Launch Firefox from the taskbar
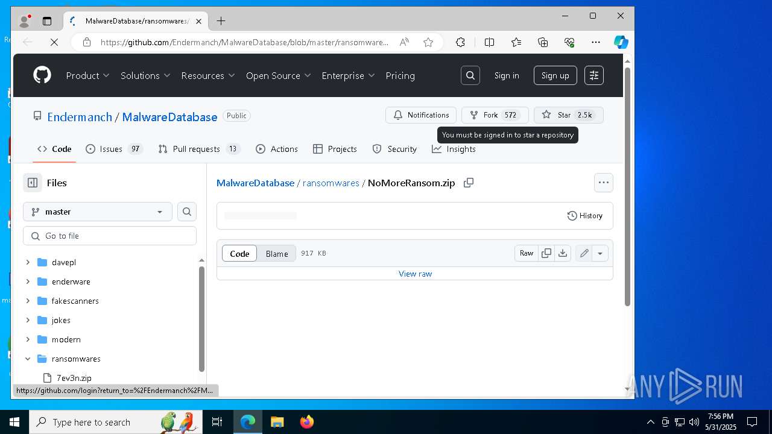 click(x=307, y=422)
